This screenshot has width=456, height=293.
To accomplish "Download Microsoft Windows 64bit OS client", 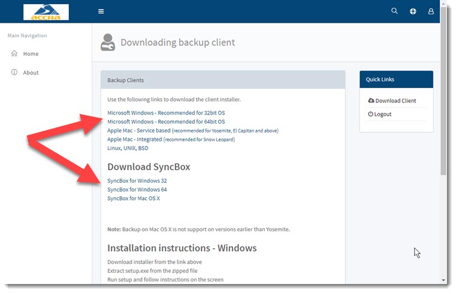I will 166,122.
